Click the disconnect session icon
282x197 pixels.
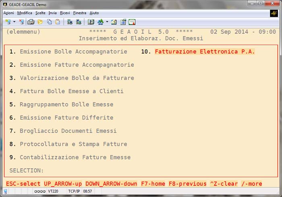21,22
